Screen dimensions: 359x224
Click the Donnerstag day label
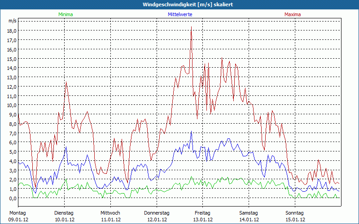click(x=157, y=213)
